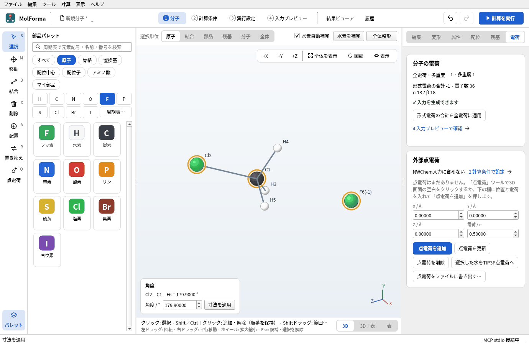Activate the 移動 move tool

click(14, 64)
